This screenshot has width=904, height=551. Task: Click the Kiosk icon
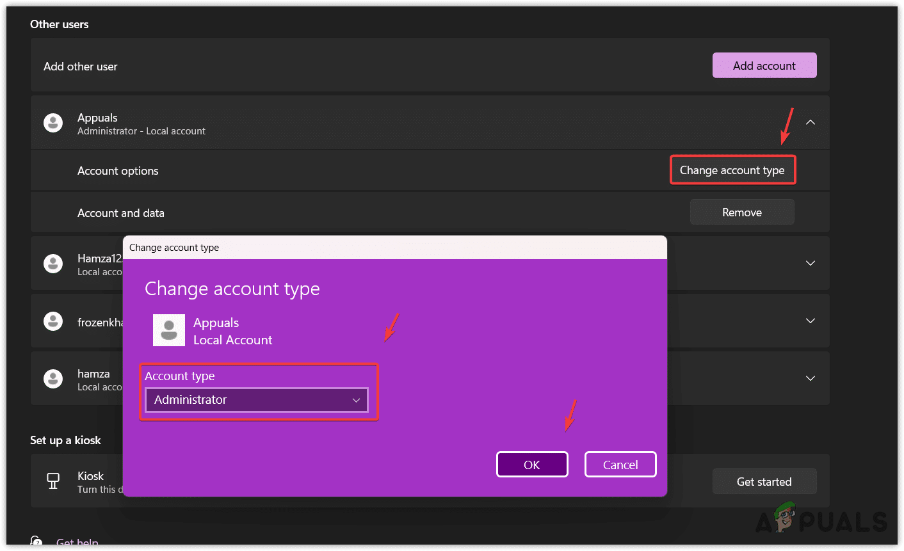(x=53, y=481)
